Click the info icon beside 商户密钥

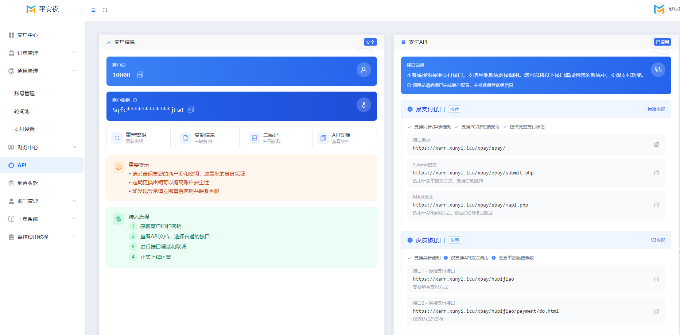[x=135, y=100]
